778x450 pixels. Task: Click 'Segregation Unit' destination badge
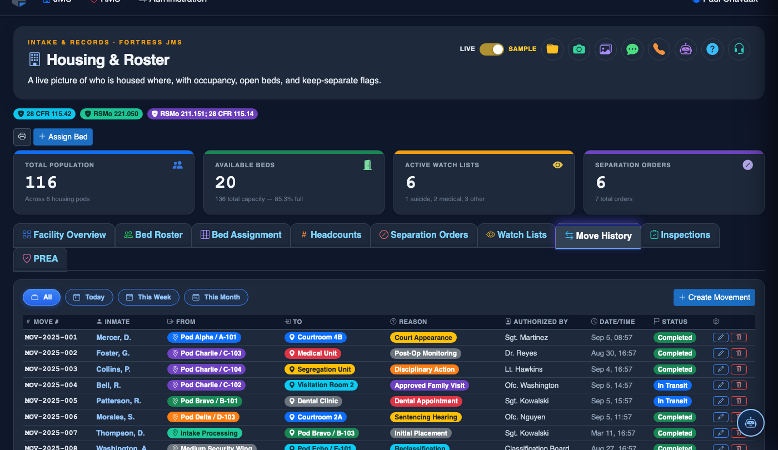pos(320,369)
